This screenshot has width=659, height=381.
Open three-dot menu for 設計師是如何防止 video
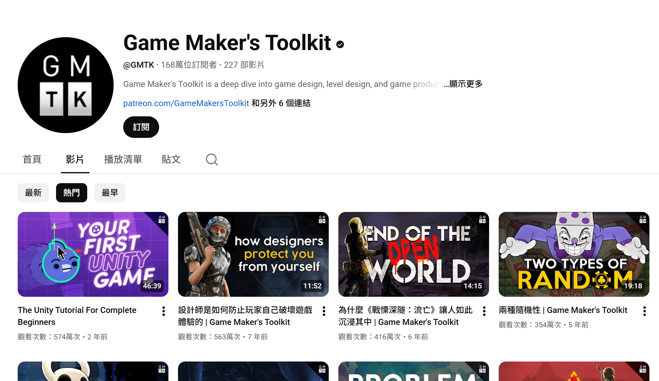[324, 311]
